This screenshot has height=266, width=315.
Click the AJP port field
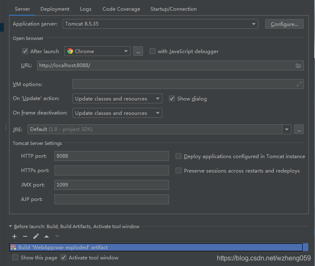pos(112,199)
